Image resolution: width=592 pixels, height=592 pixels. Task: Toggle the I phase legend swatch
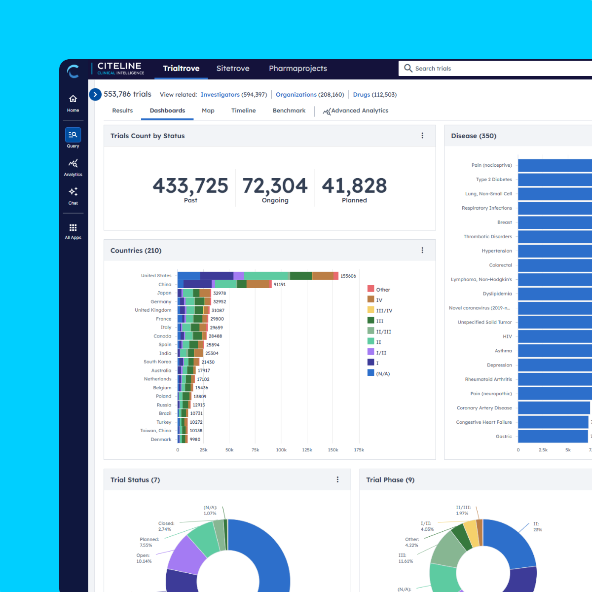tap(370, 362)
